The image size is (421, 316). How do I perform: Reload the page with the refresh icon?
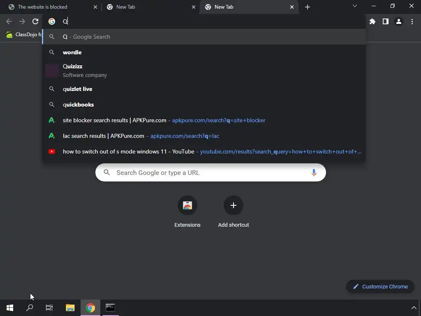point(35,21)
